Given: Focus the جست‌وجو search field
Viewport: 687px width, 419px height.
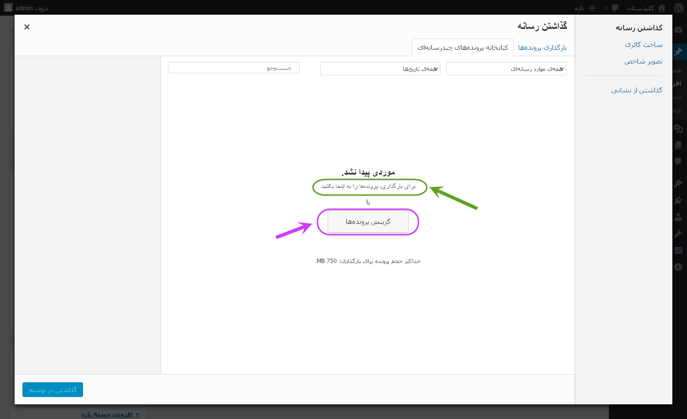Looking at the screenshot, I should (x=234, y=67).
